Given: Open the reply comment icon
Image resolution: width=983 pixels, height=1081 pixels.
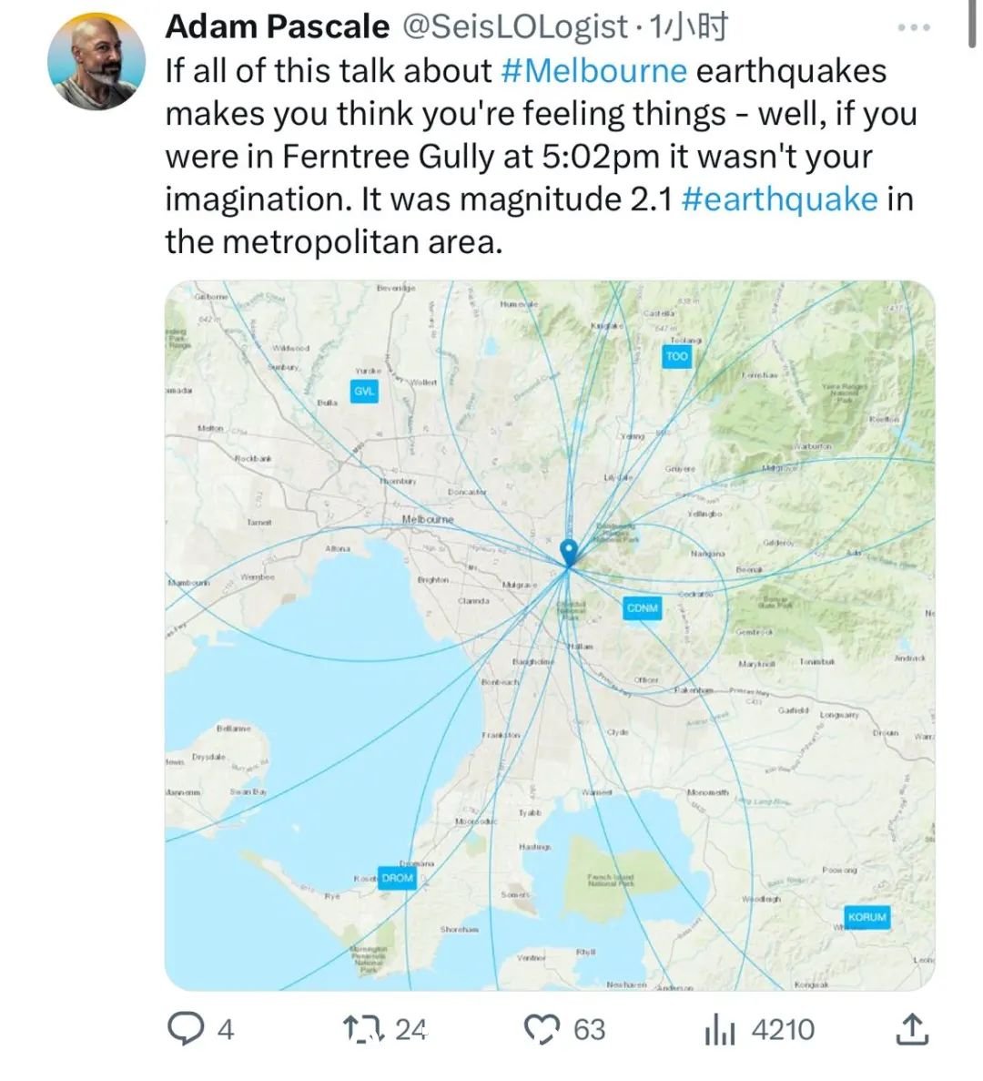Looking at the screenshot, I should pyautogui.click(x=184, y=1029).
